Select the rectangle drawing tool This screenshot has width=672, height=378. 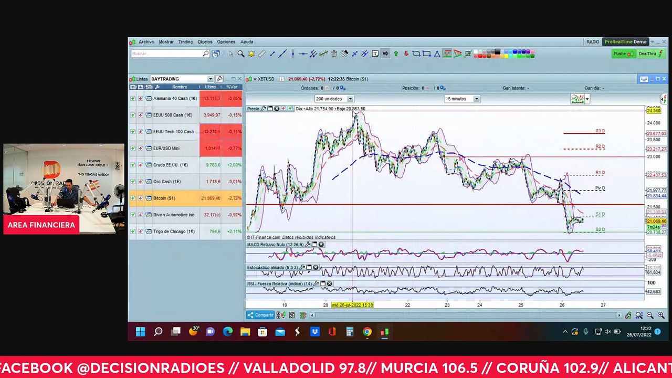pyautogui.click(x=426, y=54)
